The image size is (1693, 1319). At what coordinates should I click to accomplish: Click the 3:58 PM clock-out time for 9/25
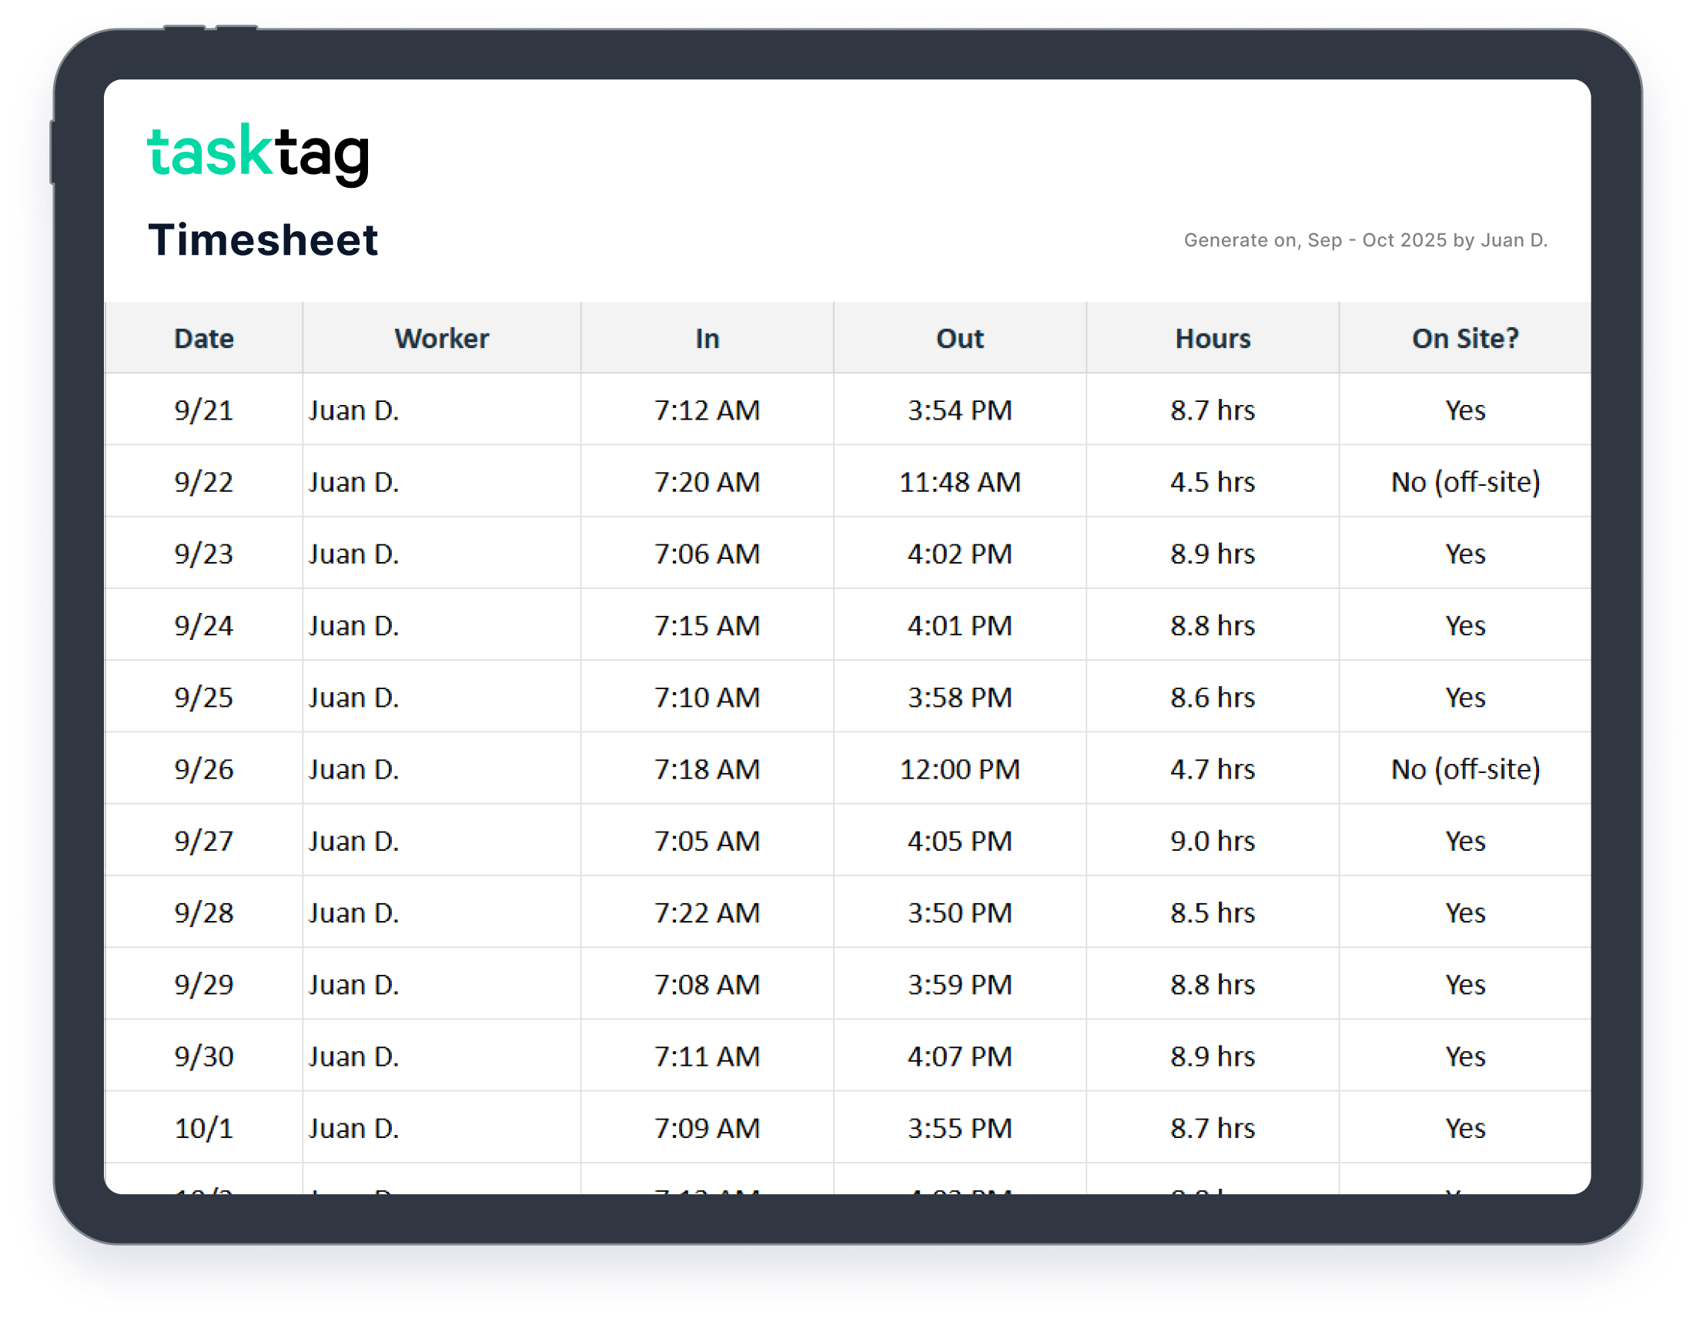[960, 697]
